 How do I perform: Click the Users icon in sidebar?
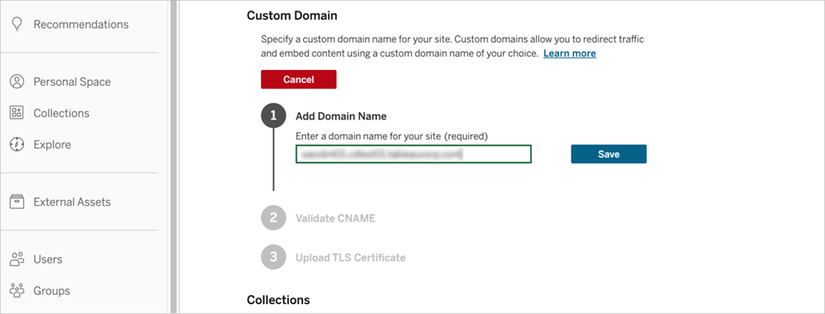pos(17,259)
